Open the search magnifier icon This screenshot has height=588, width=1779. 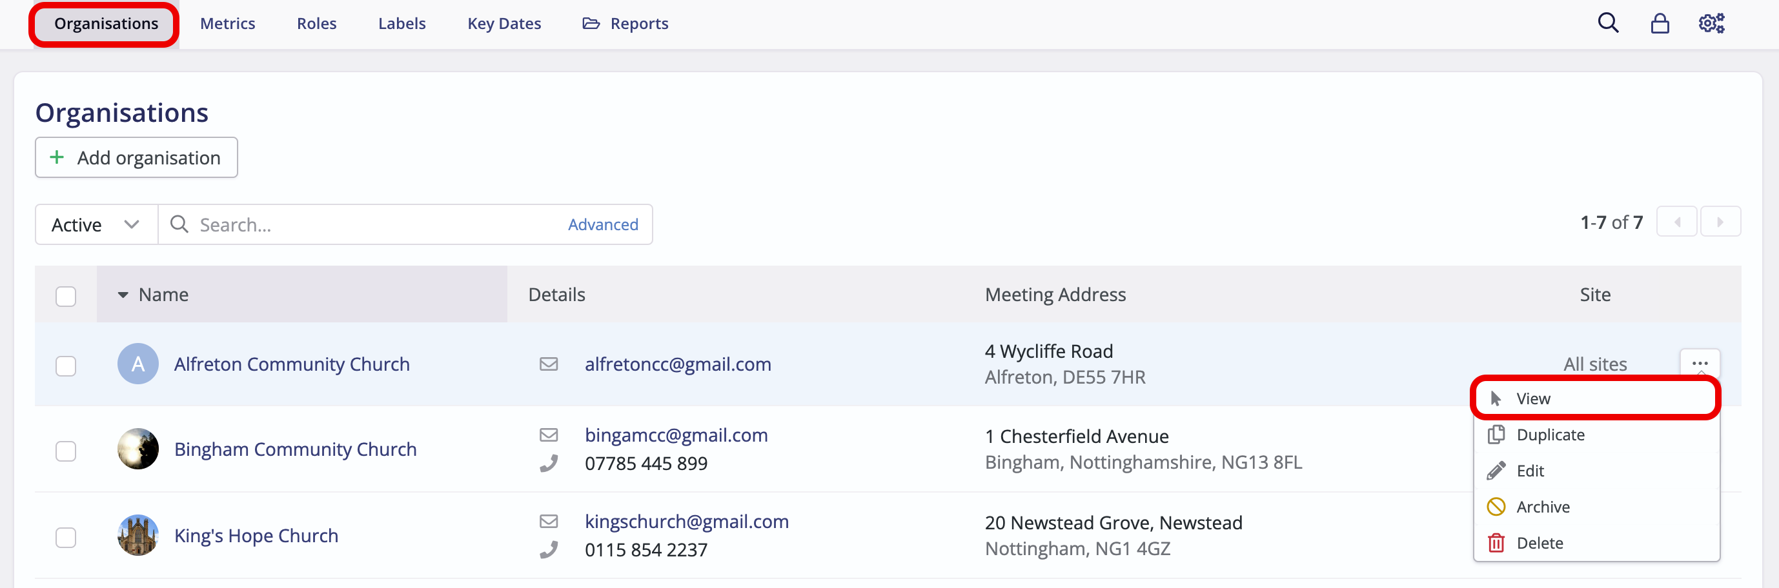(x=1609, y=23)
